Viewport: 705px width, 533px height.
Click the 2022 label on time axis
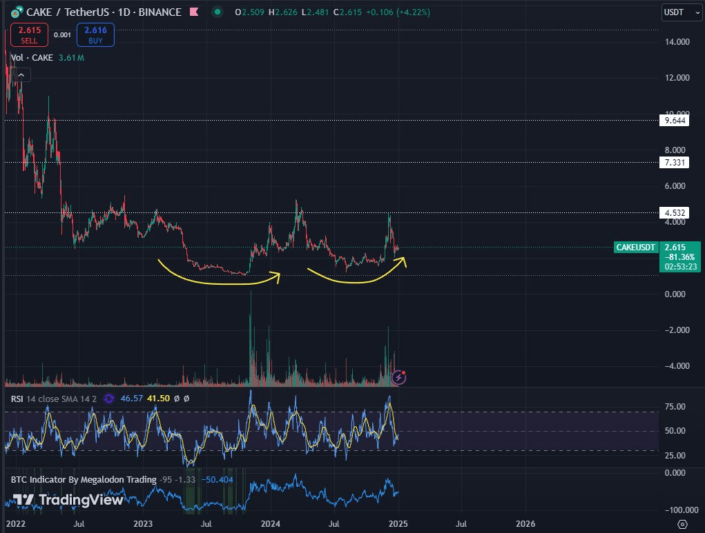pyautogui.click(x=15, y=523)
